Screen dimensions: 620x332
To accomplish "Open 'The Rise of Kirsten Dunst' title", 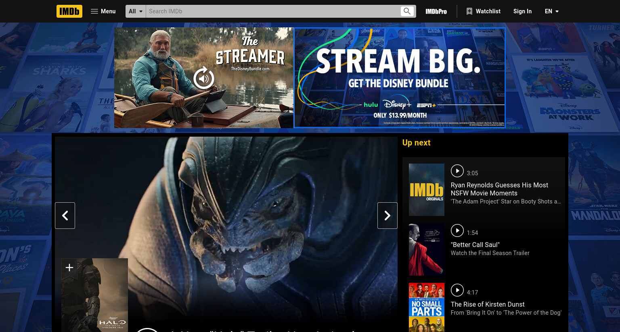I will 488,304.
